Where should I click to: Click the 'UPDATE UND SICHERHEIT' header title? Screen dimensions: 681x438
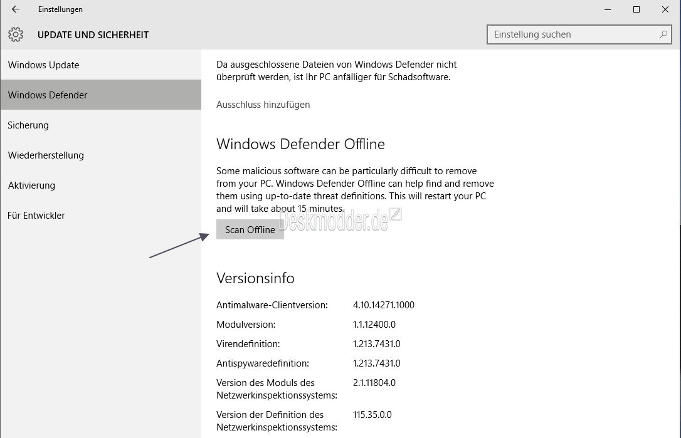pos(93,35)
